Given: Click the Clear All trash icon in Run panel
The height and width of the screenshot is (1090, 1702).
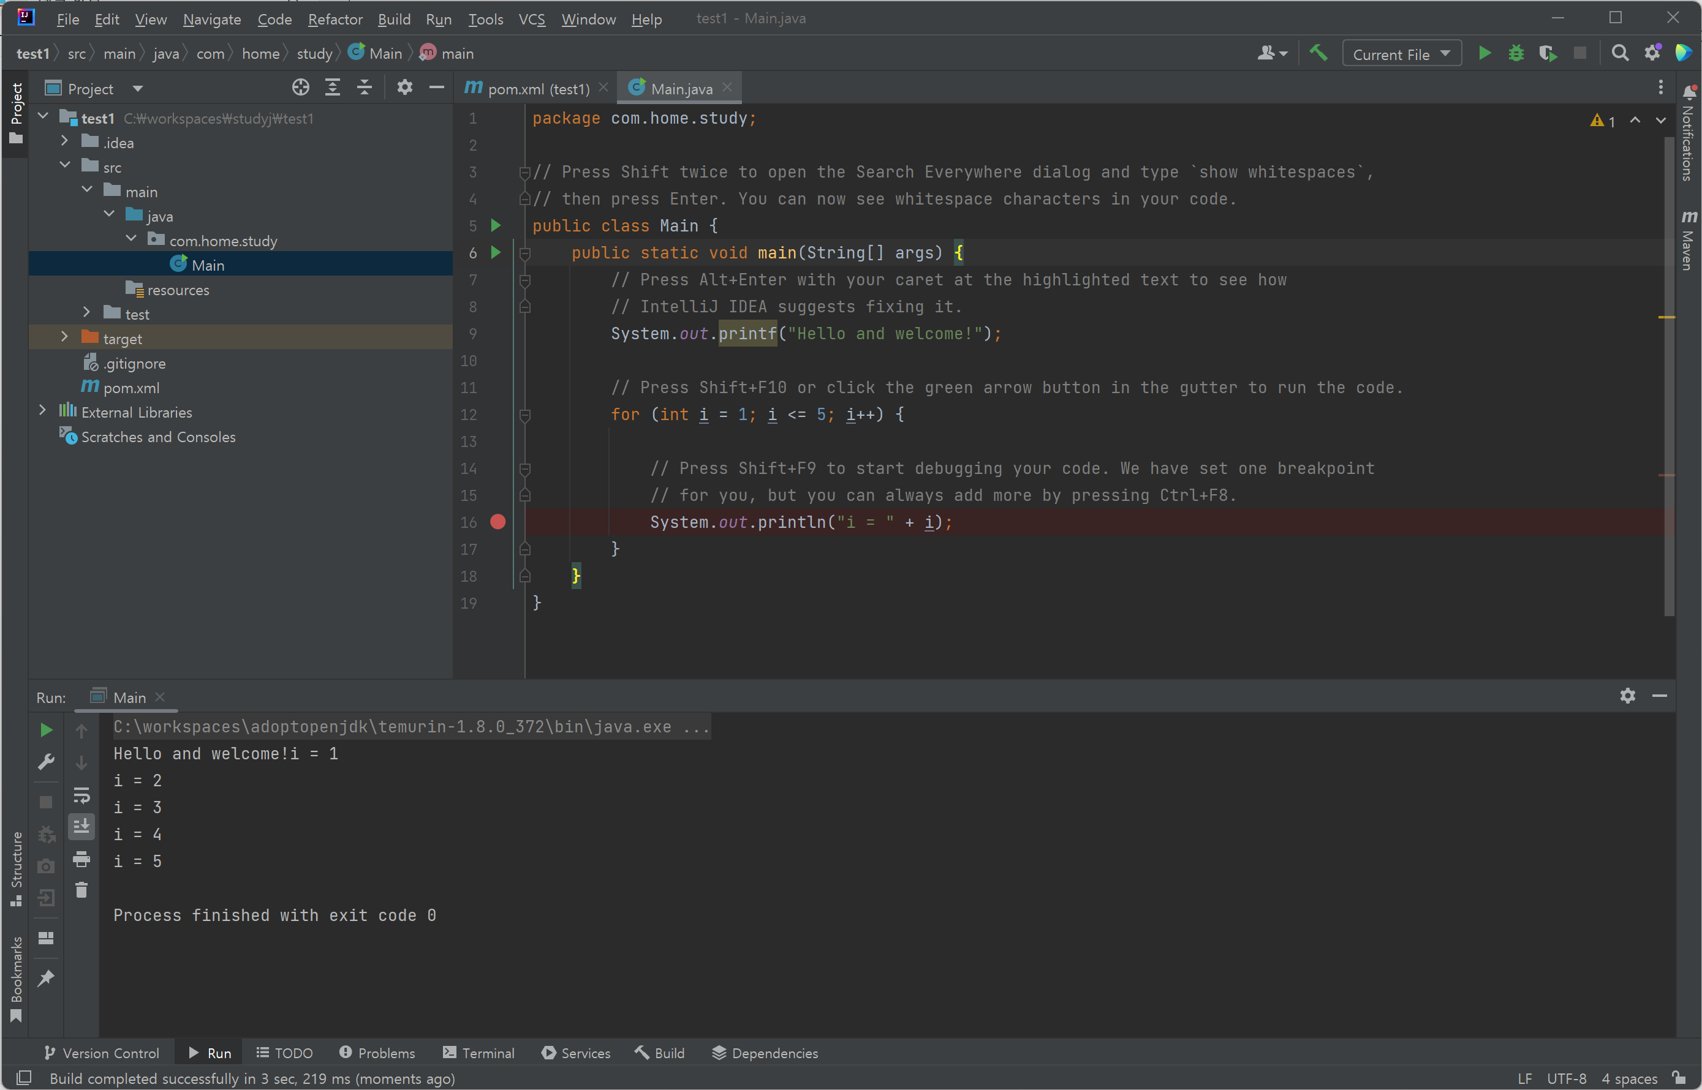Looking at the screenshot, I should tap(81, 890).
